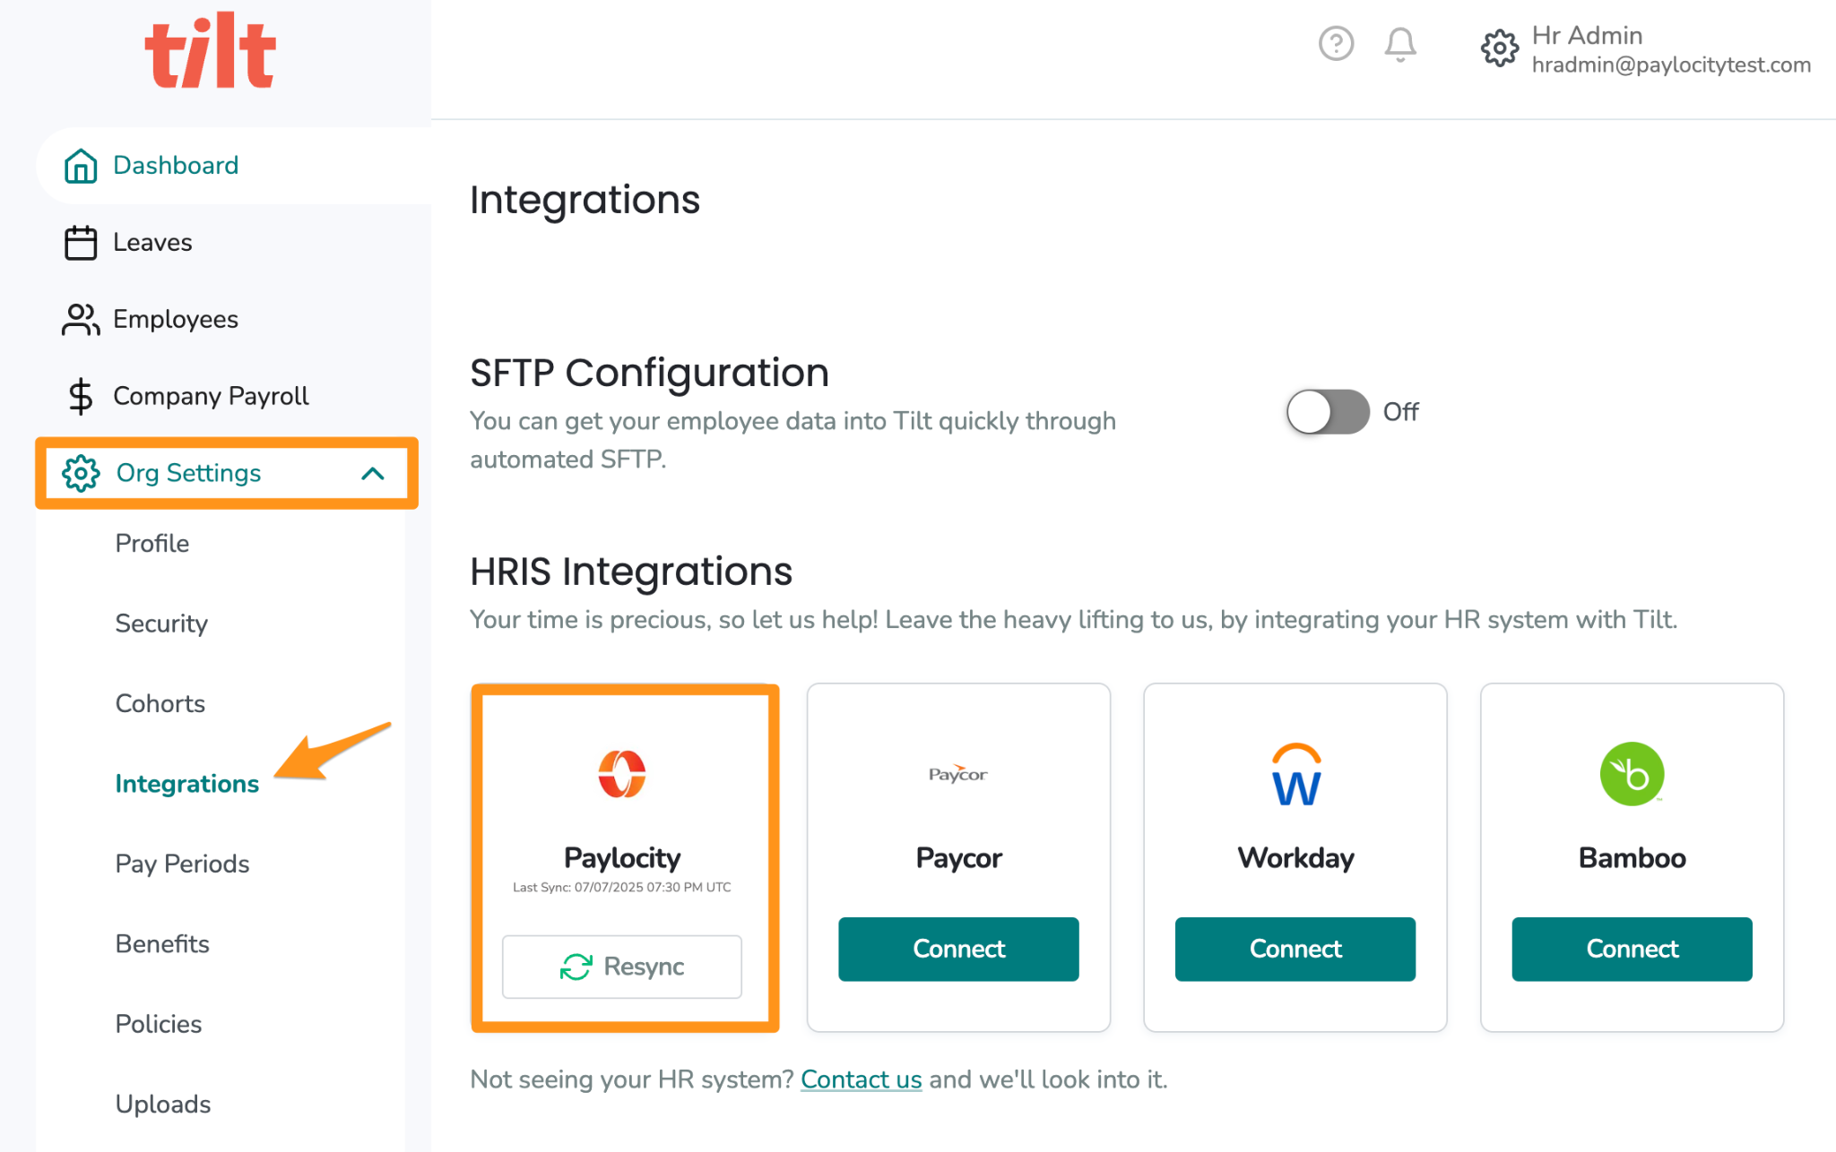Open the Security settings page
This screenshot has width=1836, height=1152.
coord(161,623)
